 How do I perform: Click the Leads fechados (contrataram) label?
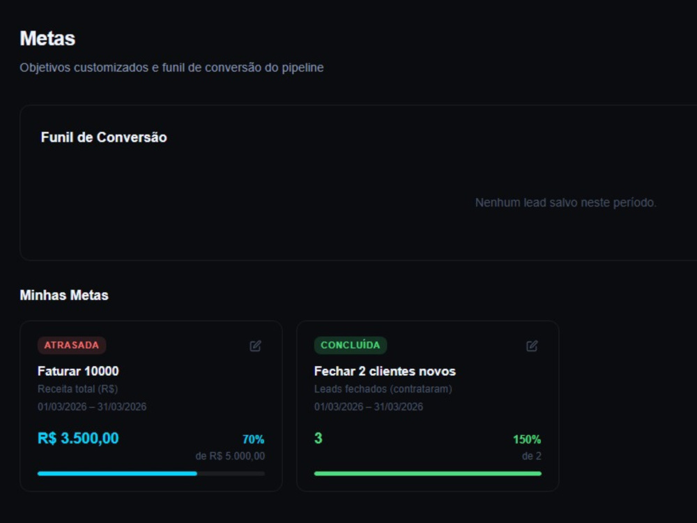point(383,388)
